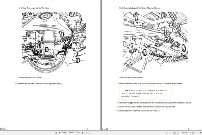Open the zoom level dropdown arrow
This screenshot has width=202, height=135.
pos(191,133)
